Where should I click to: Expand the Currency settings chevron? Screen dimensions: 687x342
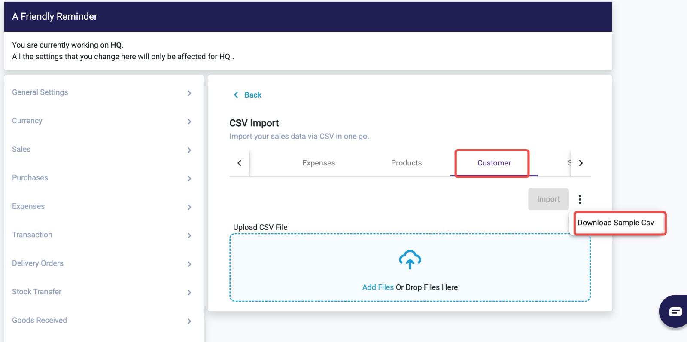coord(189,122)
